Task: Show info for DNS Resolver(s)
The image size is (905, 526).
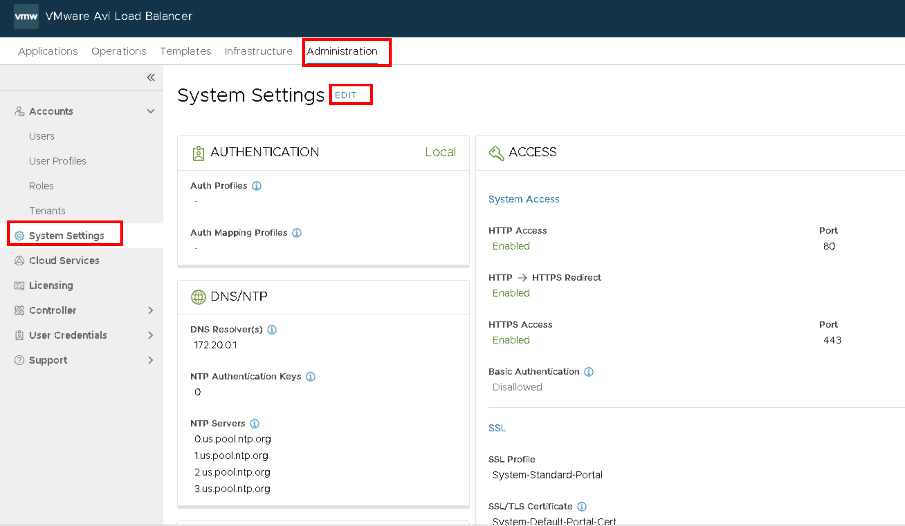Action: pyautogui.click(x=272, y=330)
